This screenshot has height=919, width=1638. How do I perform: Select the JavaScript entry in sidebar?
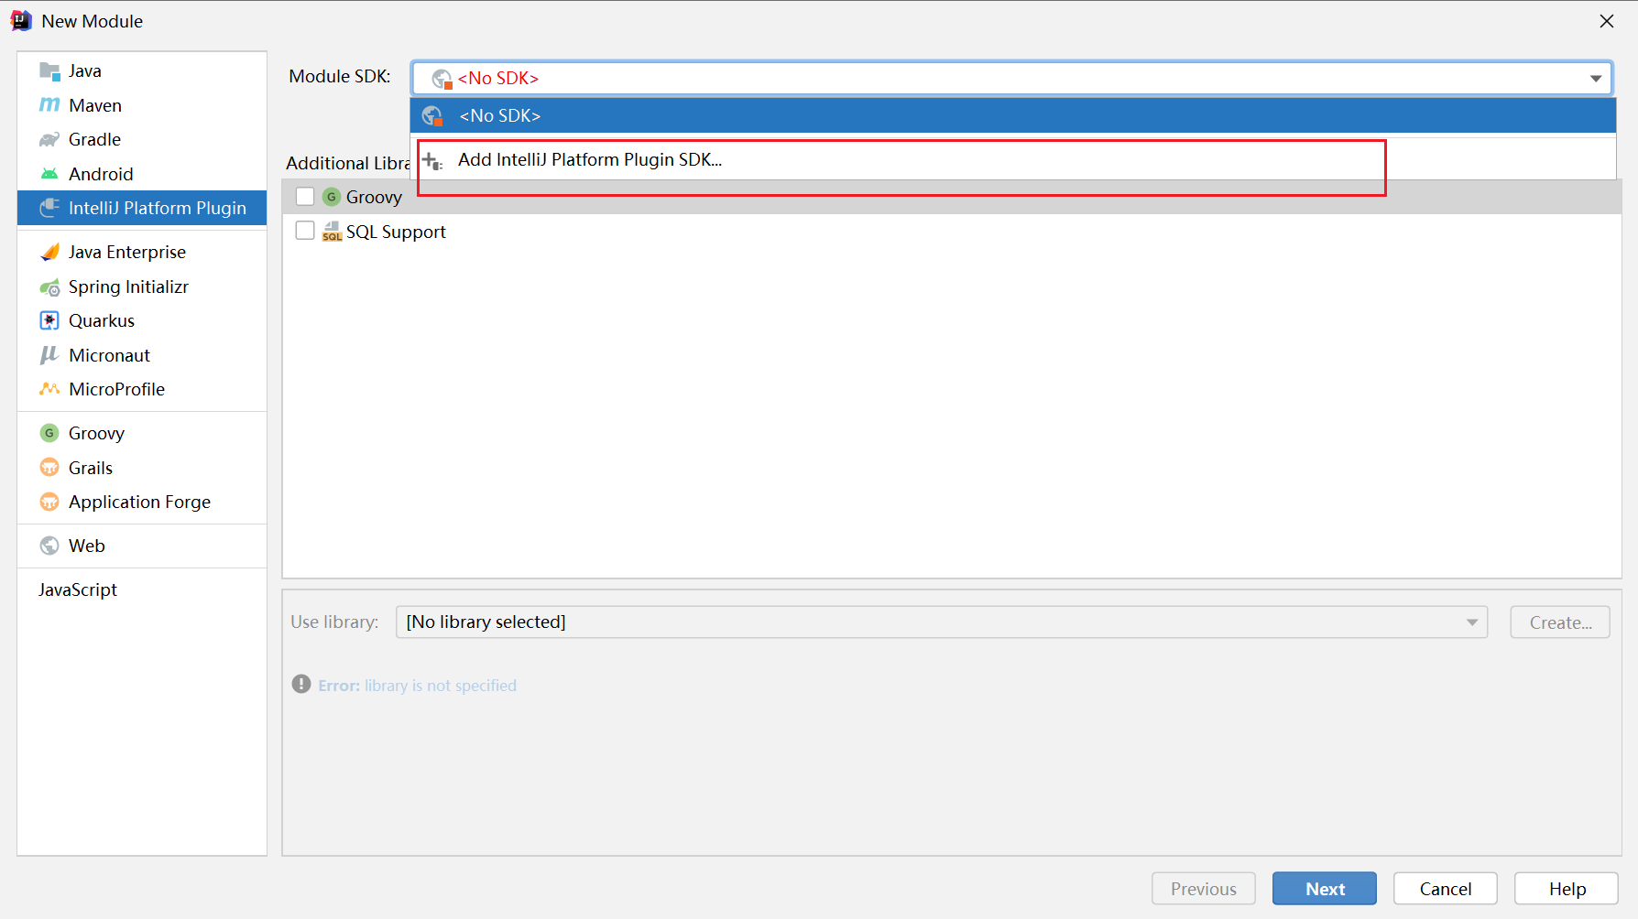click(x=78, y=589)
